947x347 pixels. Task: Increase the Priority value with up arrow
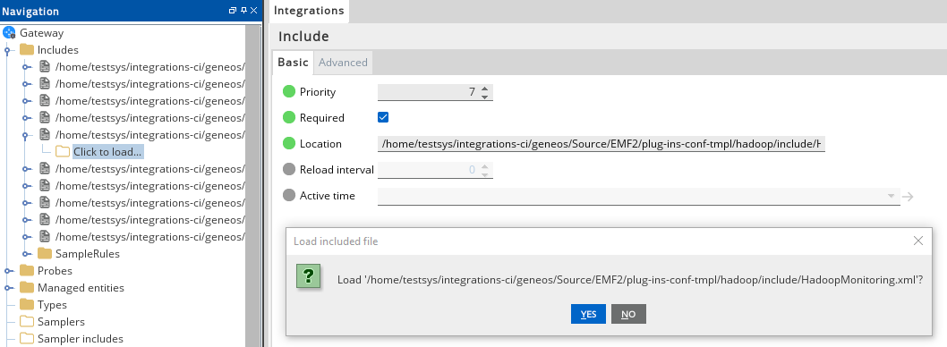click(484, 89)
